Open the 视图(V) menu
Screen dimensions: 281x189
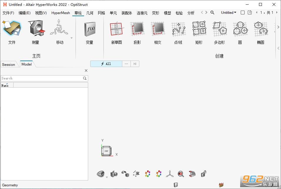point(41,13)
